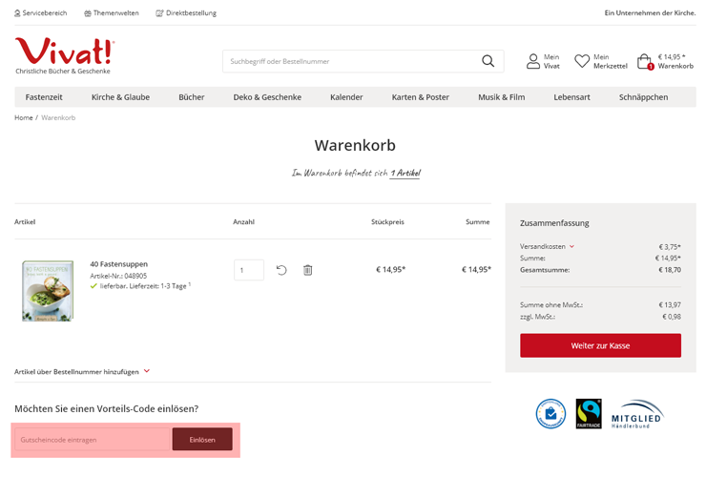Click the Gesamtsumme value € 18,70

tap(670, 270)
